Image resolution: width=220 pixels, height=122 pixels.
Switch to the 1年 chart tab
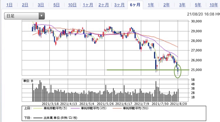[x=151, y=5]
